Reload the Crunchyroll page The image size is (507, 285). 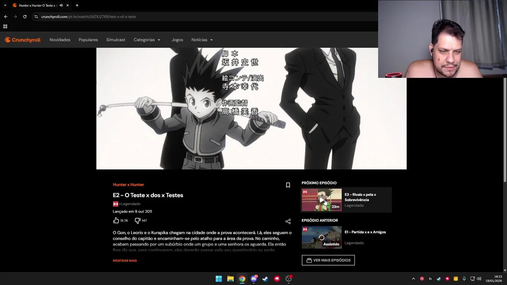click(x=25, y=17)
